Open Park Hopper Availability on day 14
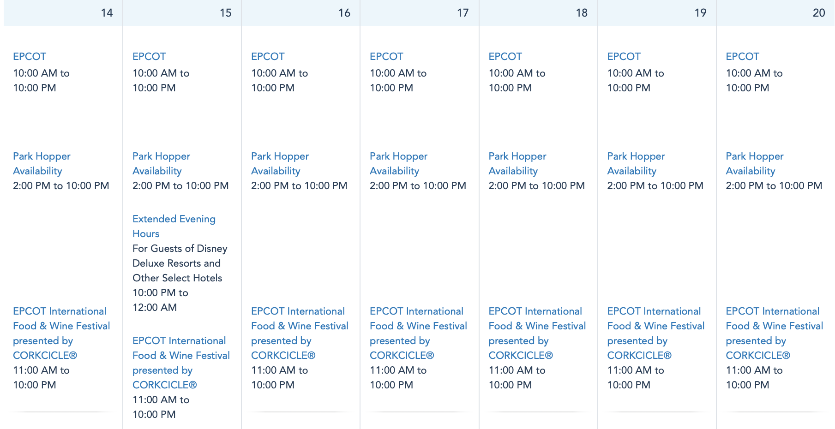 [x=42, y=164]
